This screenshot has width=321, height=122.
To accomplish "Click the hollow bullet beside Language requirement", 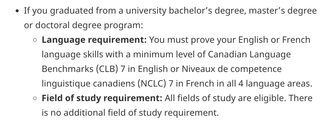I will [35, 40].
